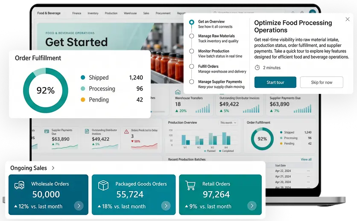Click the $63,890 value below the tour popup
Viewport: 357px width, 221px height.
pyautogui.click(x=279, y=104)
